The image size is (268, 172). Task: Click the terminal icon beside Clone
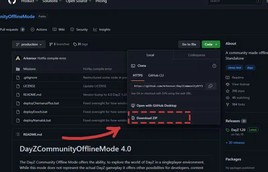133,66
